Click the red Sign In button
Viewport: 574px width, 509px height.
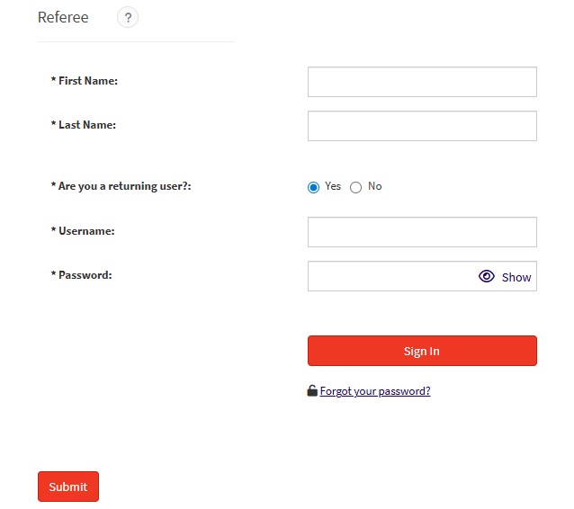(422, 351)
